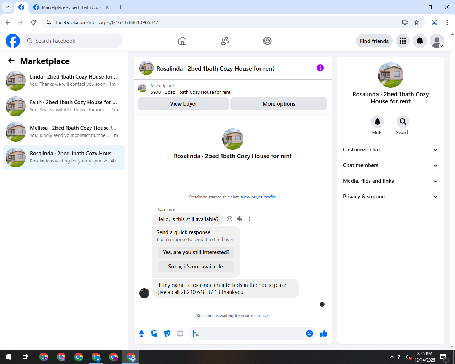Click the Marketplace back arrow

[11, 61]
